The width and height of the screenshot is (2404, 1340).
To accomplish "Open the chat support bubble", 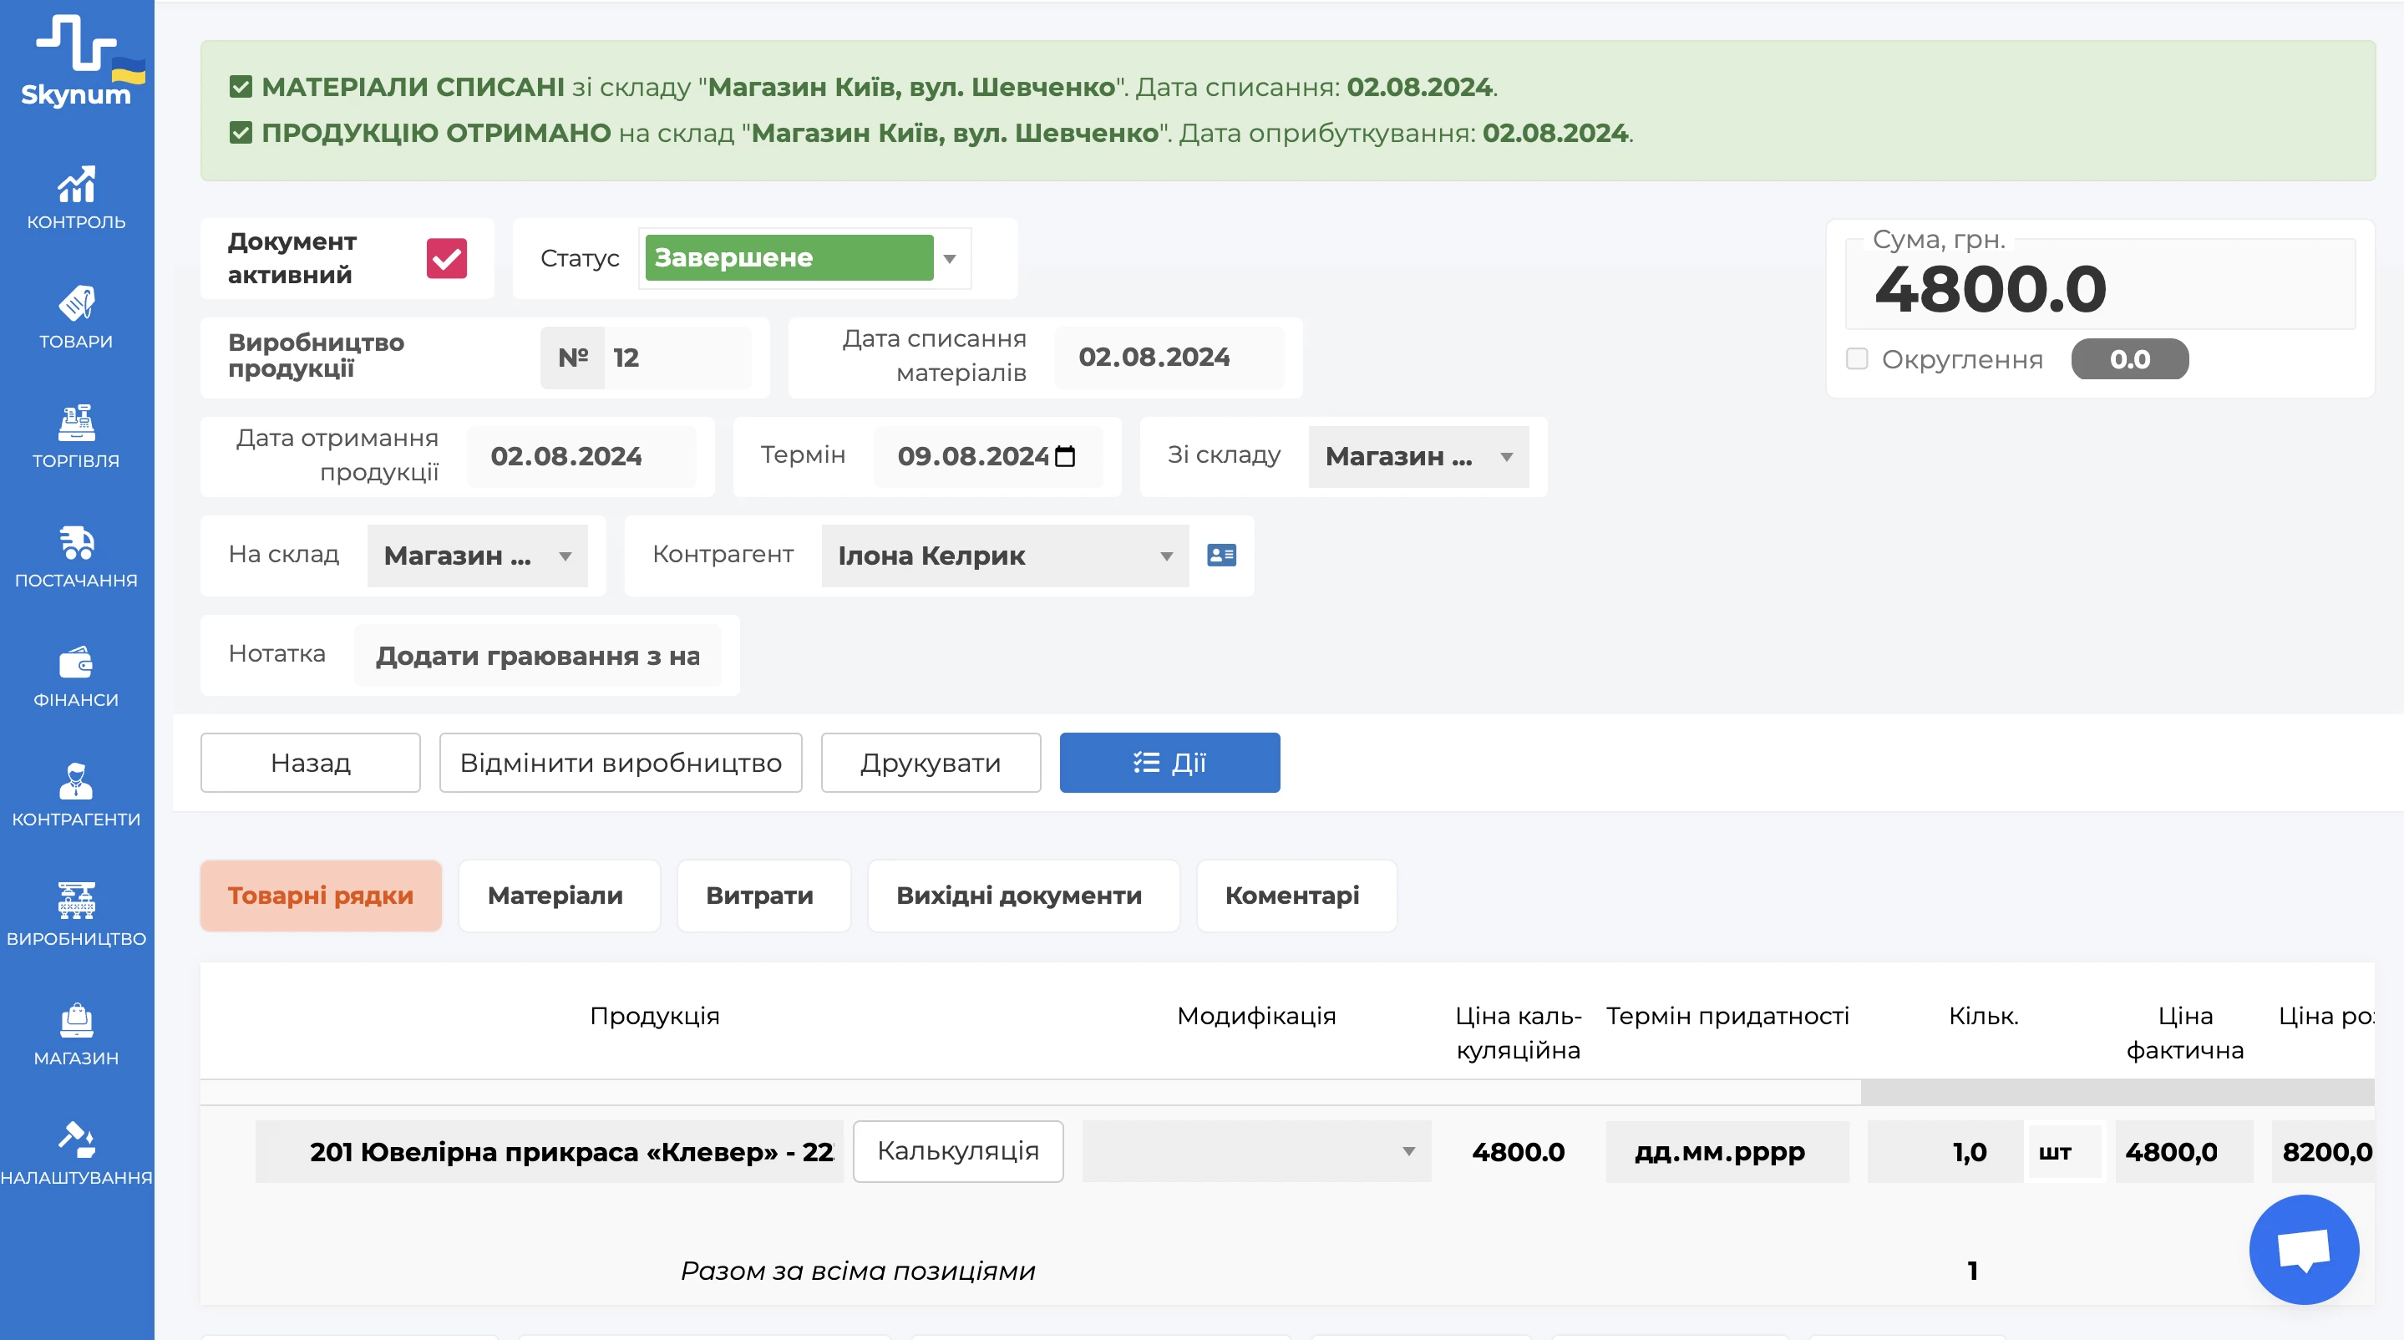I will pos(2302,1249).
